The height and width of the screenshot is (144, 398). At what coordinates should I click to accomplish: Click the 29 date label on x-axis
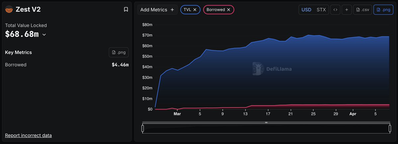pos(336,114)
